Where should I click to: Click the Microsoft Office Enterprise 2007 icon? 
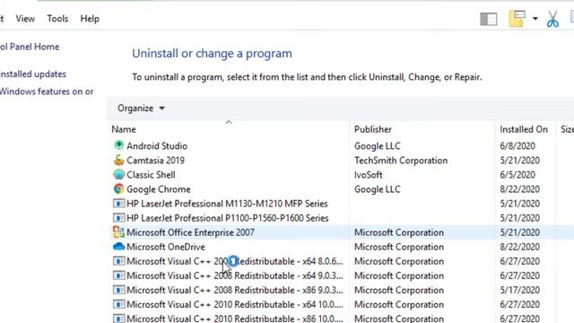coord(118,232)
